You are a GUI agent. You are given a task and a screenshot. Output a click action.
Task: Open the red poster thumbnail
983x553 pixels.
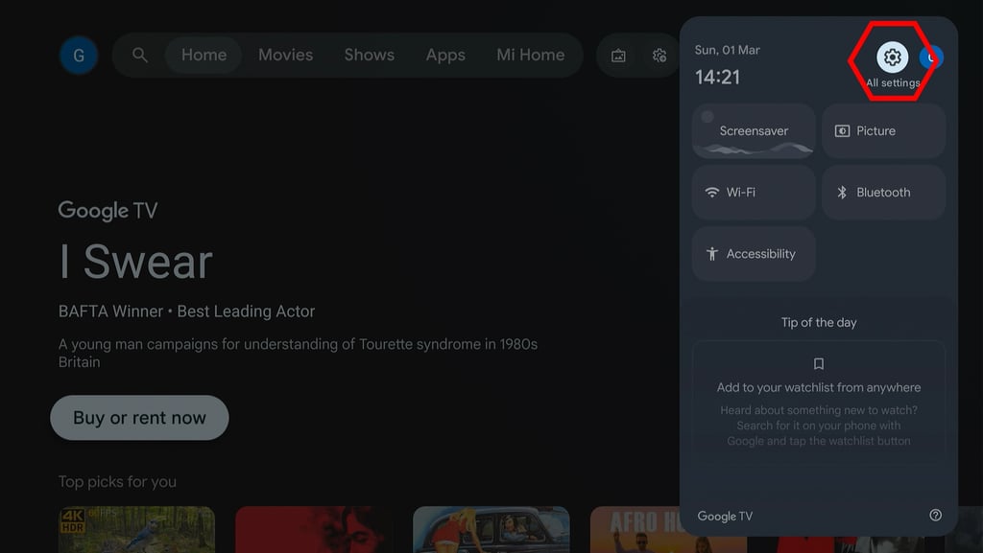tap(314, 529)
